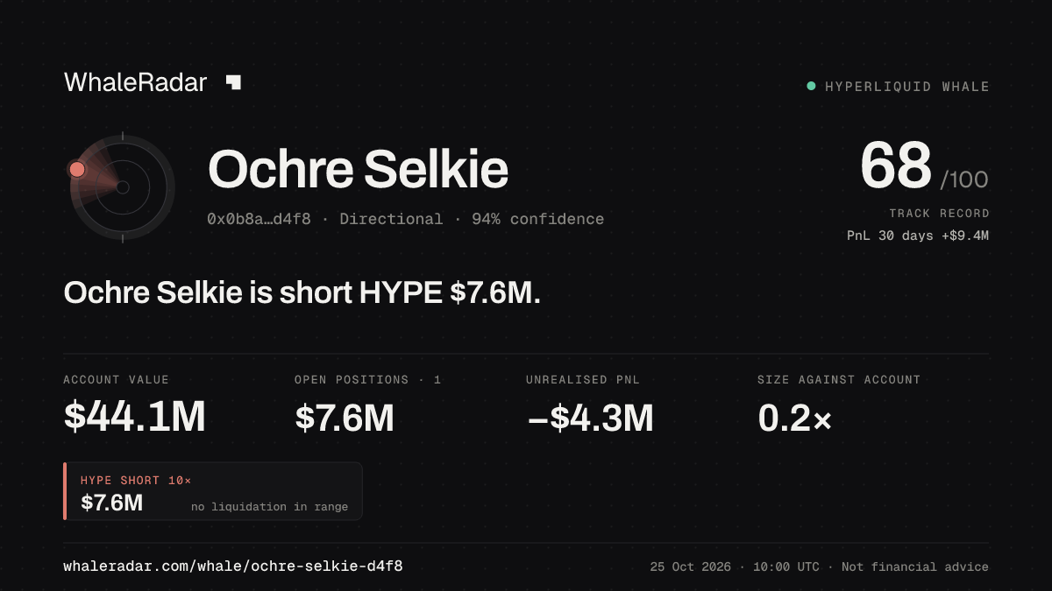Click the wallet address 0x0b8a…d4f8

(x=259, y=219)
